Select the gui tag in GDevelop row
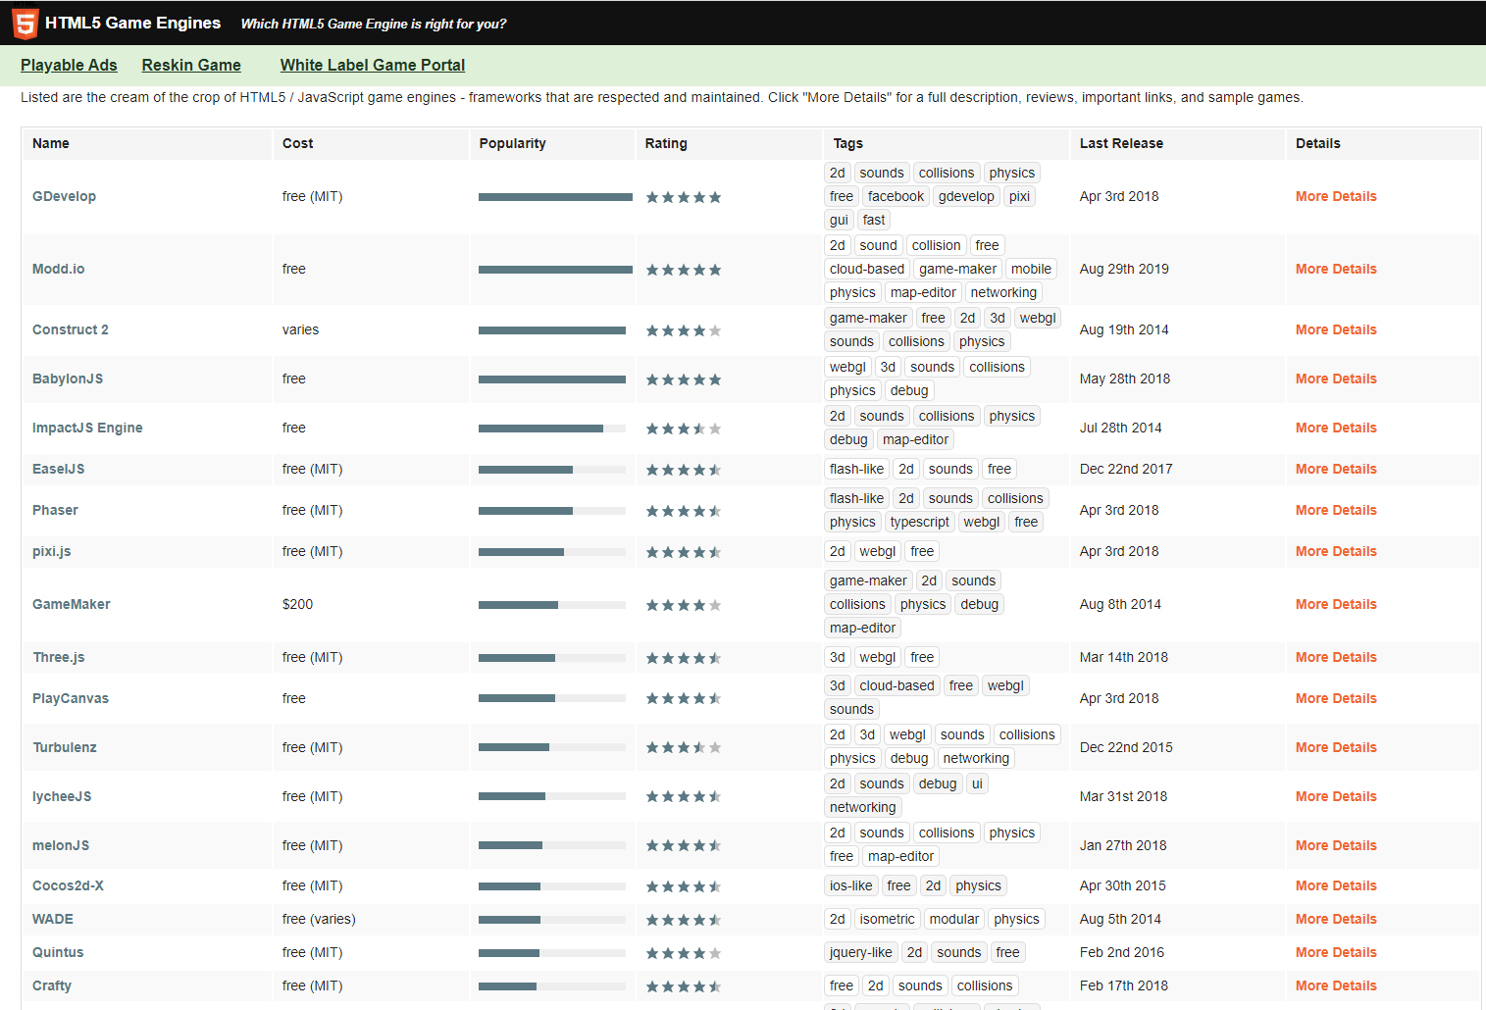 (839, 220)
